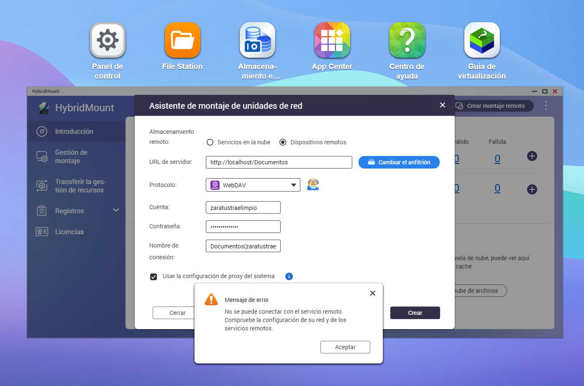
Task: Select the Servicios en la nube option
Action: tap(210, 142)
